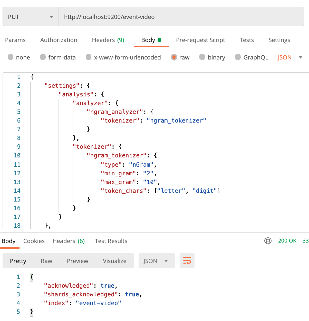
Task: Switch to the Params tab
Action: 15,40
